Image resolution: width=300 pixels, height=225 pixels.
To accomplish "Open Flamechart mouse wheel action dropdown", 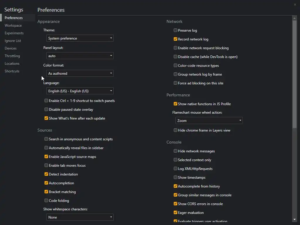I will [209, 120].
